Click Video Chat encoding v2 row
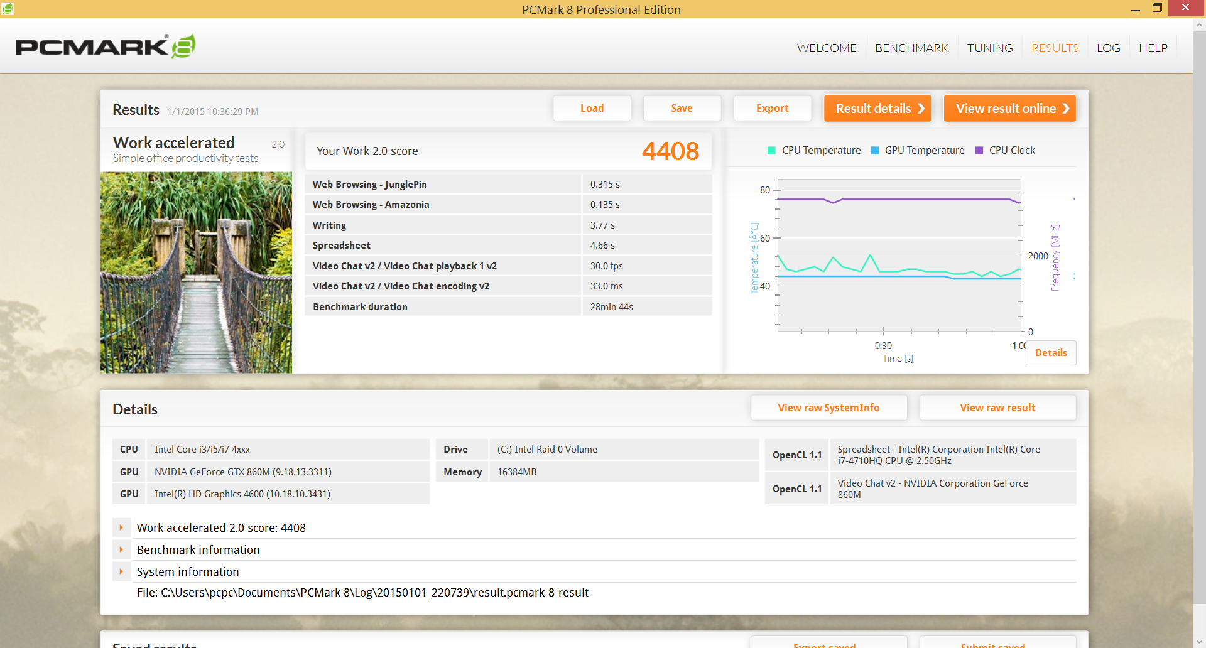The width and height of the screenshot is (1206, 648). click(x=508, y=286)
